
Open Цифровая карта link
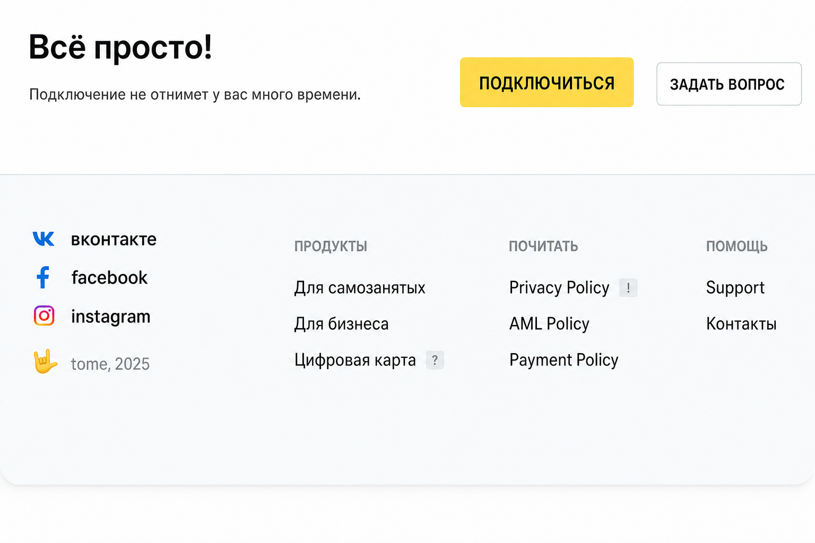click(356, 360)
